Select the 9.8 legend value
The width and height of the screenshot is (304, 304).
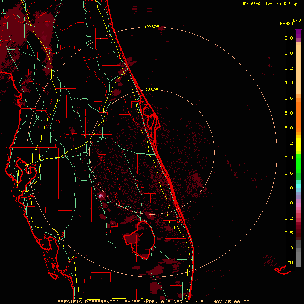pyautogui.click(x=289, y=38)
